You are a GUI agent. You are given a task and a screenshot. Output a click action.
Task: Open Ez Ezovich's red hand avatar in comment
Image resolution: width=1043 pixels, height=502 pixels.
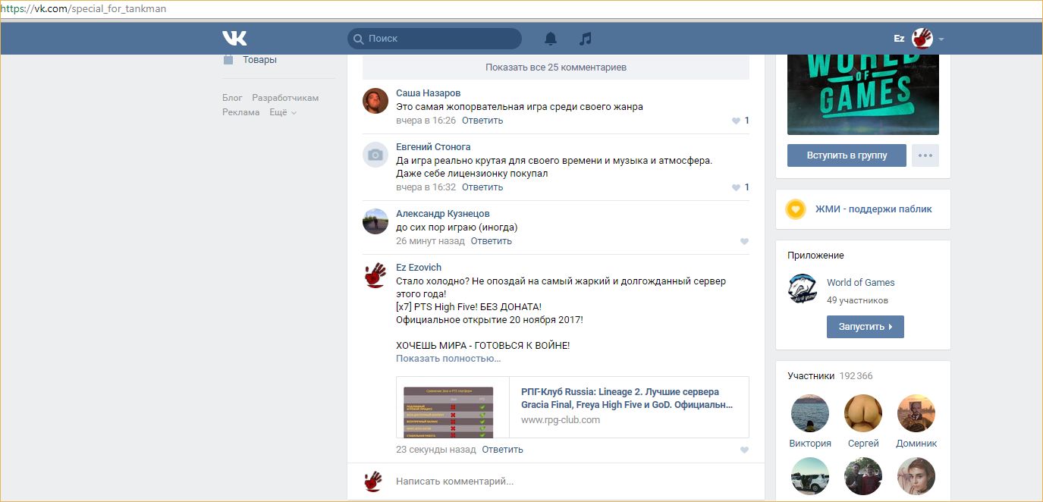(x=375, y=275)
